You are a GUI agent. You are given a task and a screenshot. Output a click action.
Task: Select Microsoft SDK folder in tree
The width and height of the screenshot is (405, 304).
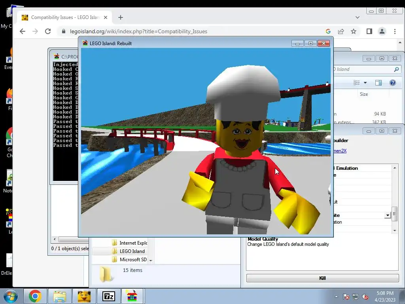click(130, 260)
